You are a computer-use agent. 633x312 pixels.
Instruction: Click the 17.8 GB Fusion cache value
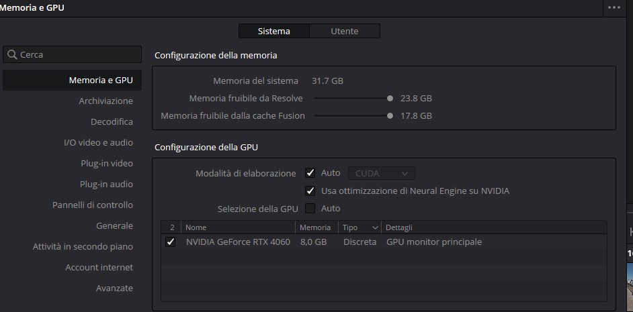pyautogui.click(x=416, y=116)
